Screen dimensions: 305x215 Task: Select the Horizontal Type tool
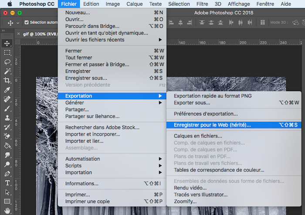pos(7,183)
